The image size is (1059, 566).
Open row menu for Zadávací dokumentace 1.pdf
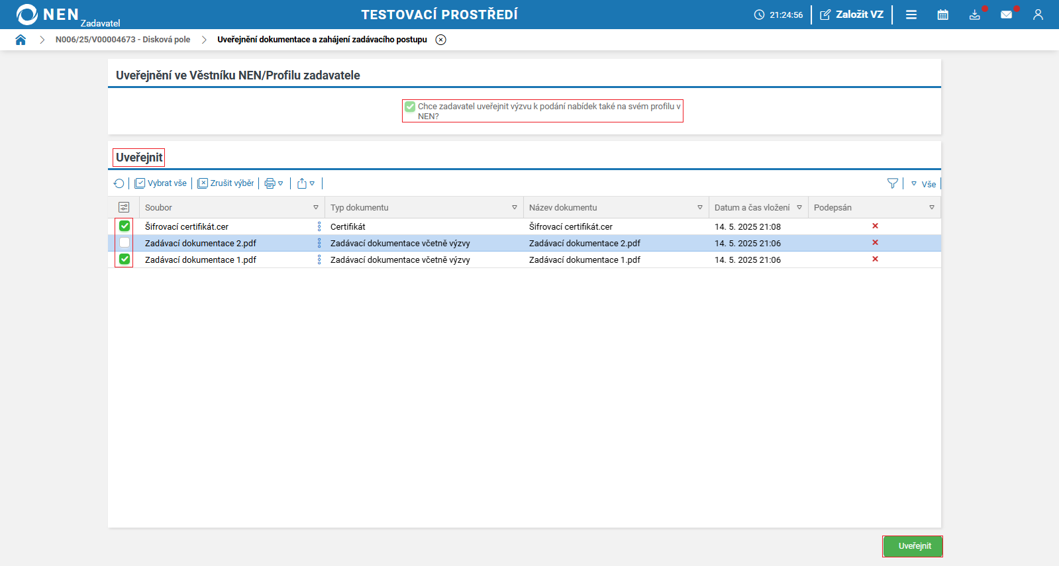coord(319,259)
